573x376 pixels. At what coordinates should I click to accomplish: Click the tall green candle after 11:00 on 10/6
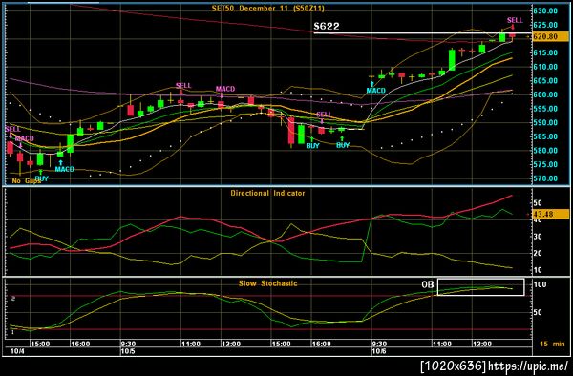pos(452,60)
